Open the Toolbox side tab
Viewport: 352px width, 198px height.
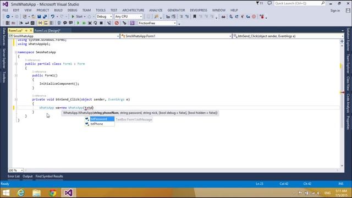pyautogui.click(x=4, y=77)
